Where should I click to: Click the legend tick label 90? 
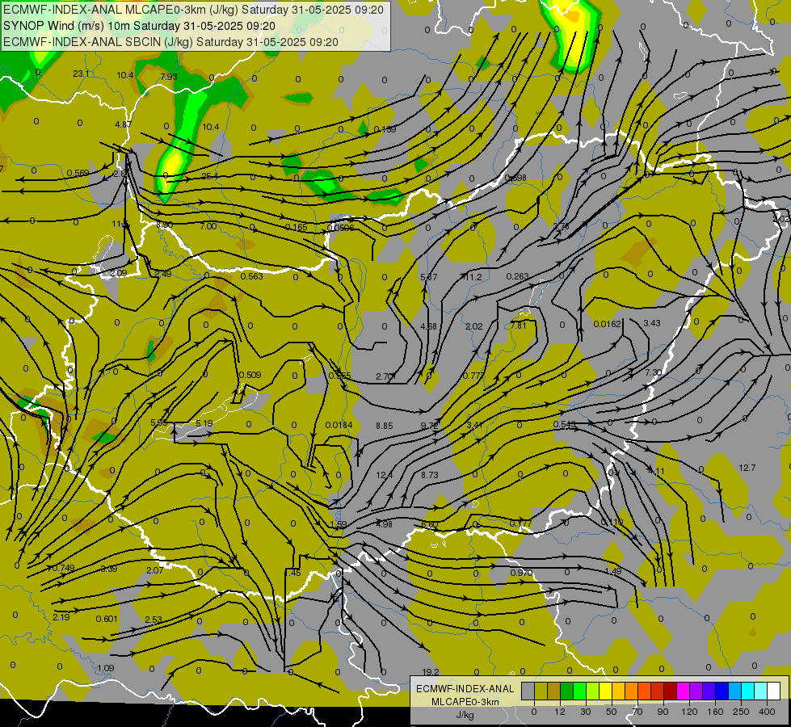click(663, 712)
